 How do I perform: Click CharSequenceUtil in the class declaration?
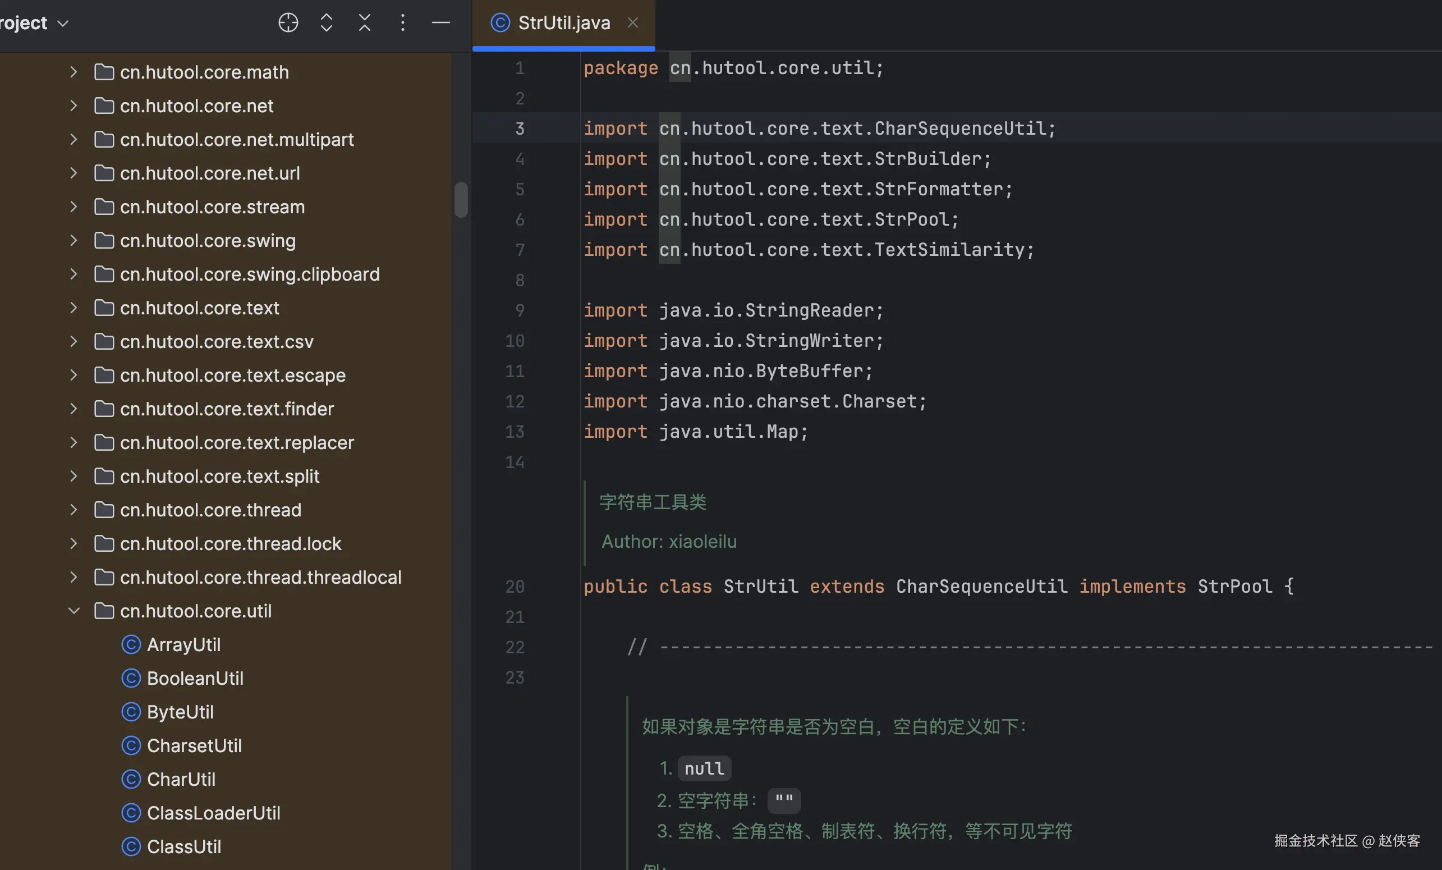pos(981,587)
